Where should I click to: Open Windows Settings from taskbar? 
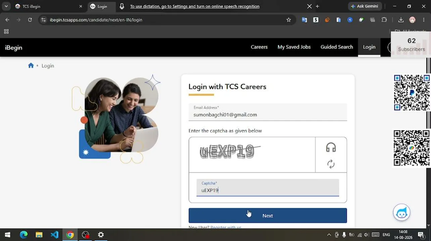tap(101, 235)
